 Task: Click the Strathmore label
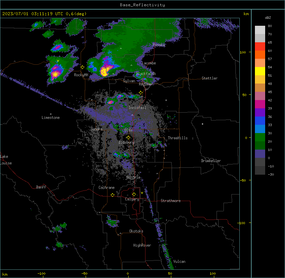click(x=171, y=201)
